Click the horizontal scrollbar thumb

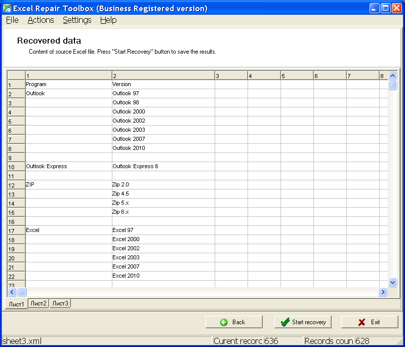coord(22,292)
